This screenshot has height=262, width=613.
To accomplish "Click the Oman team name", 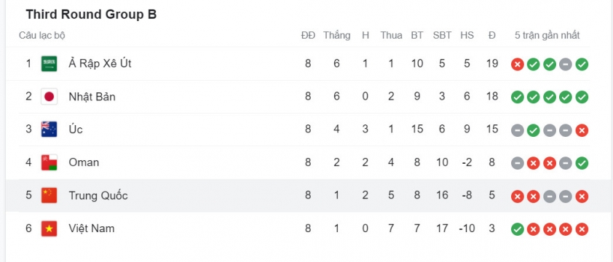I will [x=84, y=162].
